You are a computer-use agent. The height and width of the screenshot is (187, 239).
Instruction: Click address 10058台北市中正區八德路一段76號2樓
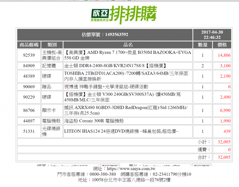click(131, 180)
